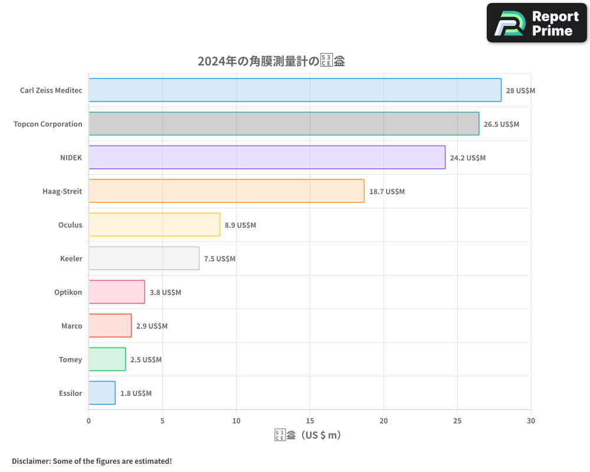Select the NIDEK purple bar
This screenshot has width=590, height=472.
click(265, 158)
